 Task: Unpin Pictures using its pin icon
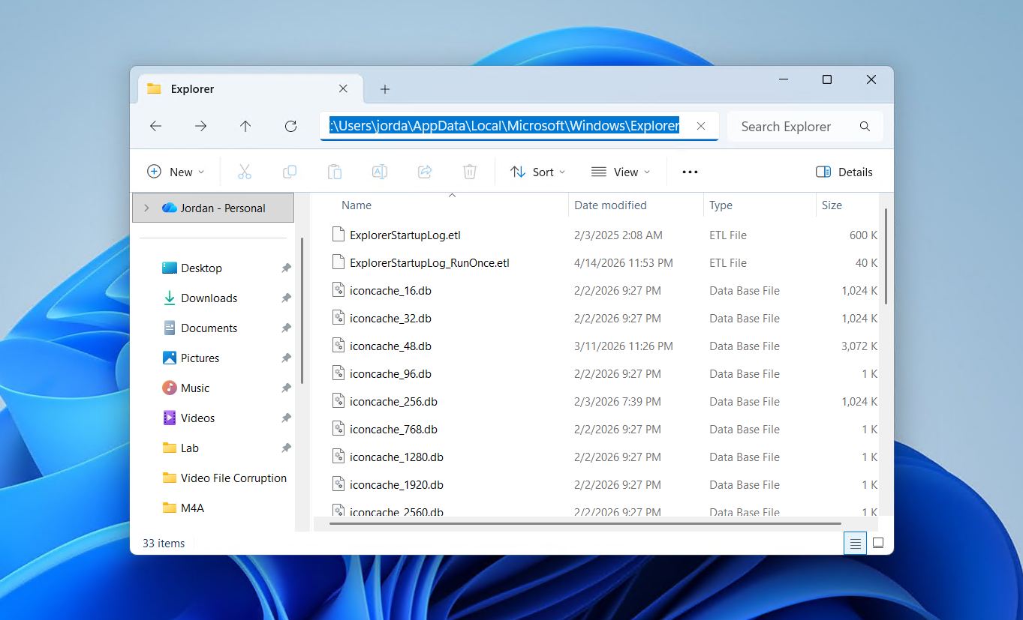pos(286,358)
